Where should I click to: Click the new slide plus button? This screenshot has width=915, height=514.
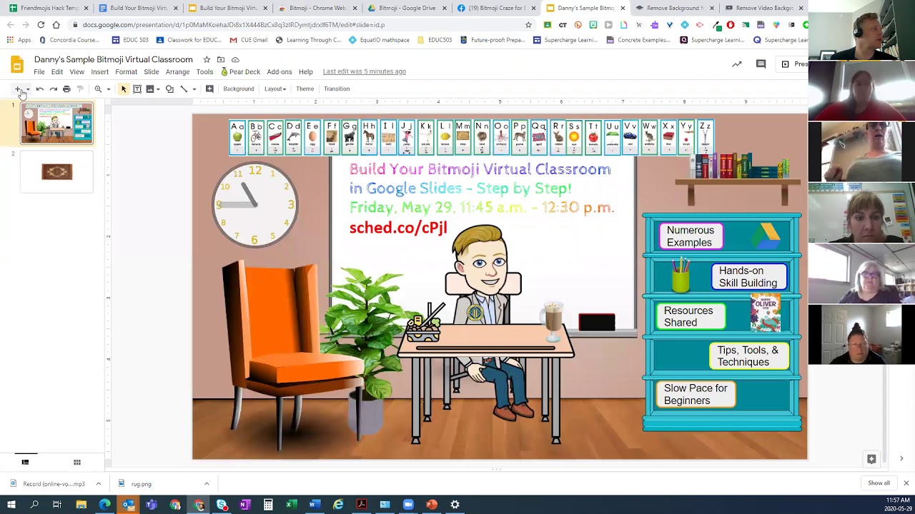[18, 89]
